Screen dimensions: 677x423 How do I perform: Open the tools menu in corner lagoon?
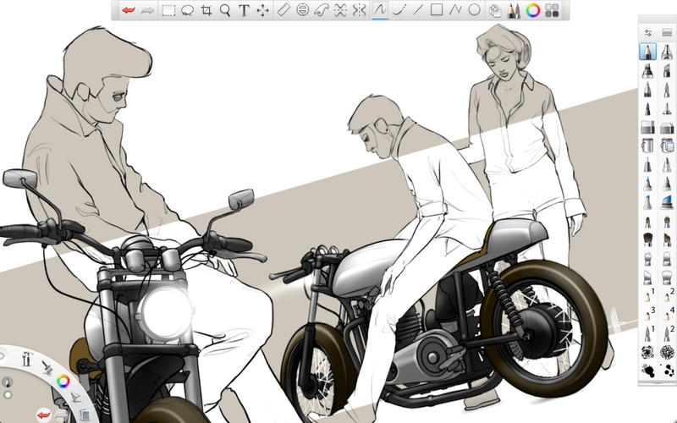27,360
